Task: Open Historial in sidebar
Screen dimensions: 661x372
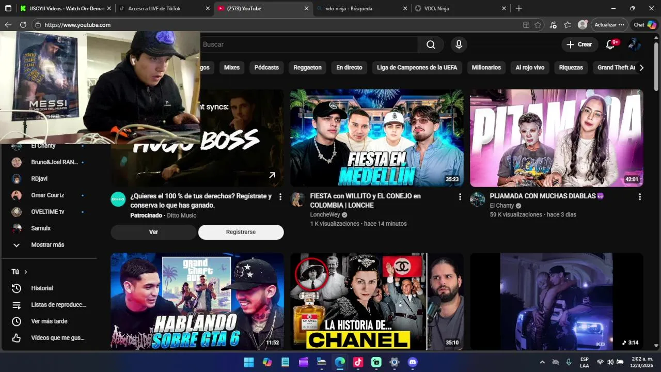Action: (49, 288)
